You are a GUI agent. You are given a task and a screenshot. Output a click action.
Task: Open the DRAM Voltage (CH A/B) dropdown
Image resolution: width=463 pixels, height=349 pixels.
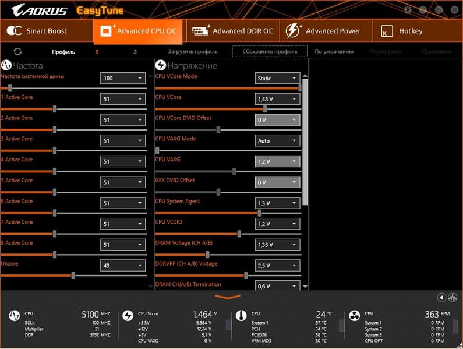pos(277,245)
